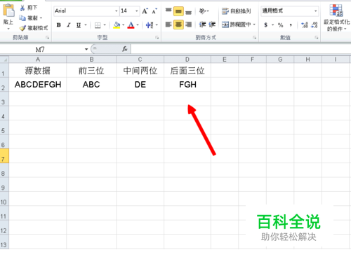
Task: Increase font size with the large A
Action: point(145,11)
